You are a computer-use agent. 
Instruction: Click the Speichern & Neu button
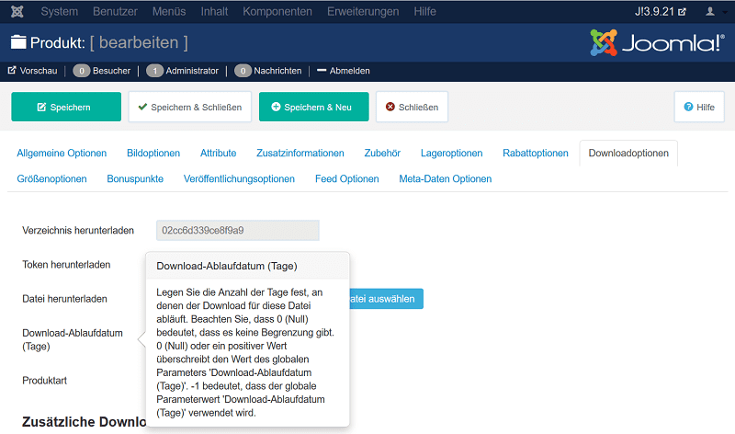coord(313,107)
